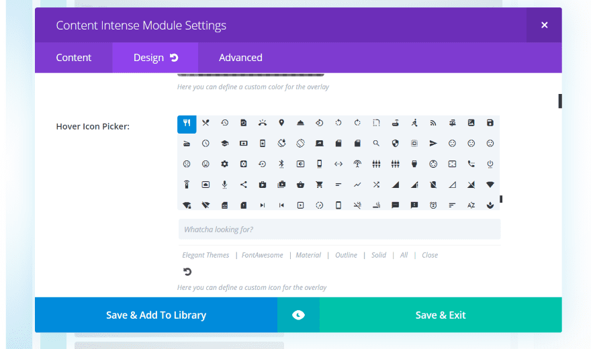Image resolution: width=591 pixels, height=349 pixels.
Task: Toggle preview with the eye button
Action: 298,315
